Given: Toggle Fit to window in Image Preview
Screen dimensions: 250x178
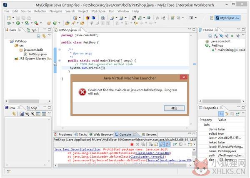Looking at the screenshot, I should (44, 114).
